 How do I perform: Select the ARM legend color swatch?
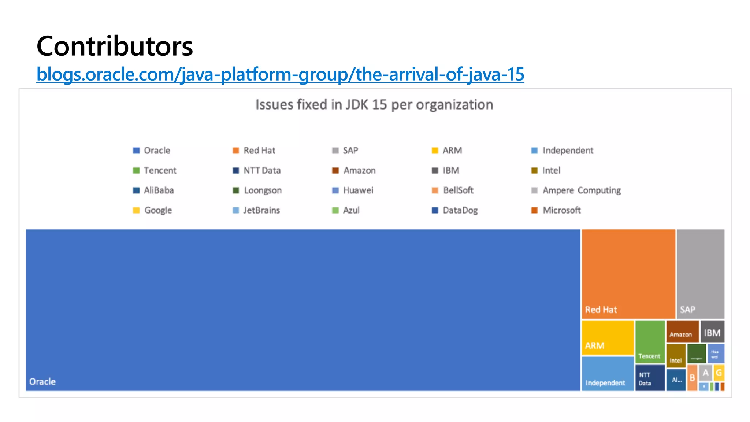(435, 151)
